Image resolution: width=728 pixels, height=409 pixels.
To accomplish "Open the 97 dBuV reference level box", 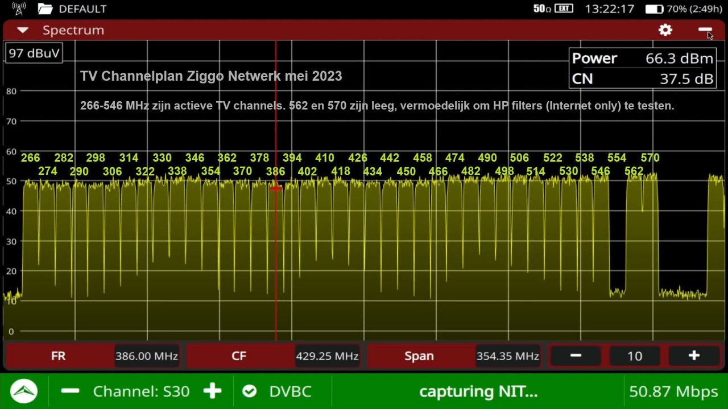I will point(34,53).
